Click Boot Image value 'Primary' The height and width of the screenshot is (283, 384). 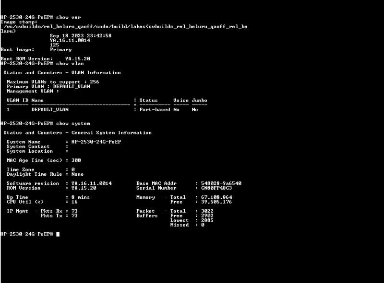(x=61, y=50)
